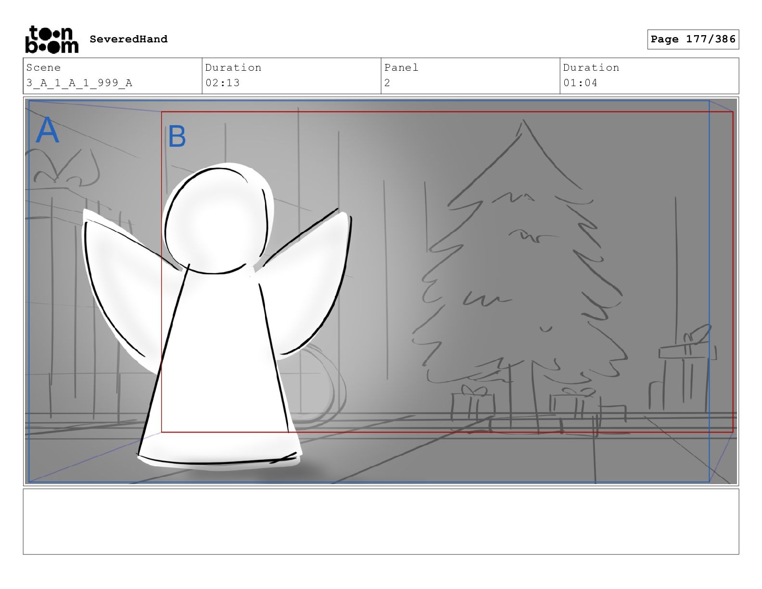Image resolution: width=762 pixels, height=589 pixels.
Task: Click the Duration label beside Scene
Action: coord(233,67)
